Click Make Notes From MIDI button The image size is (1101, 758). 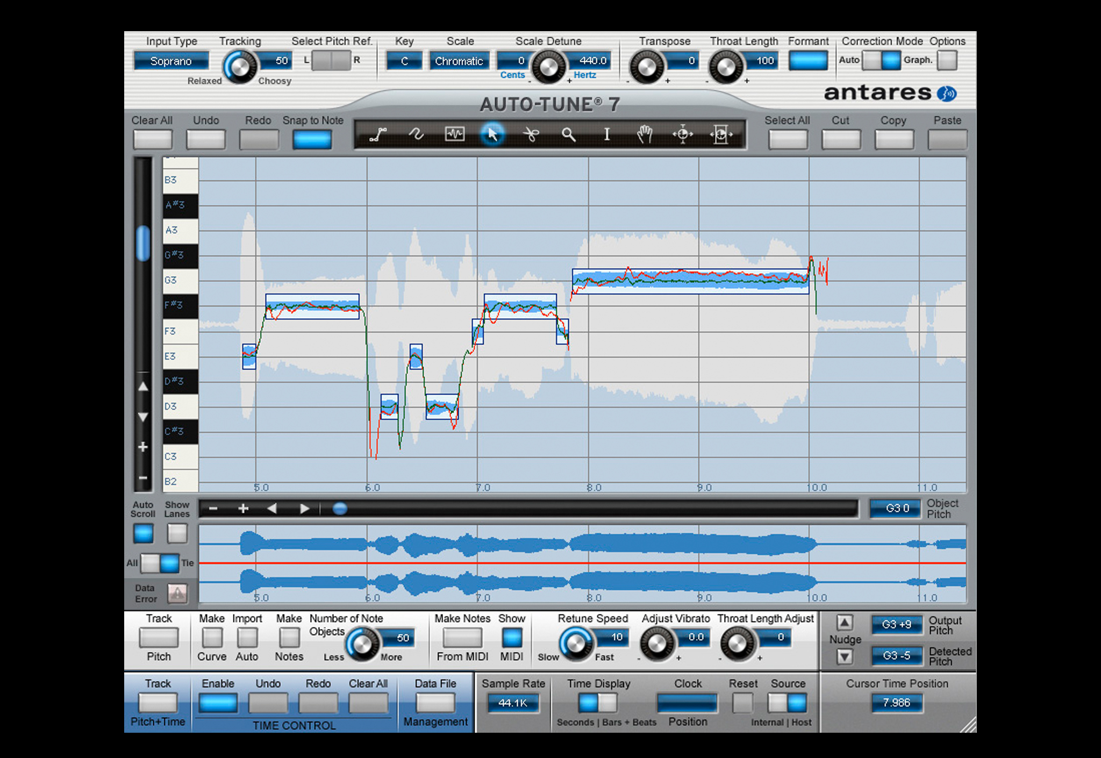pyautogui.click(x=462, y=638)
